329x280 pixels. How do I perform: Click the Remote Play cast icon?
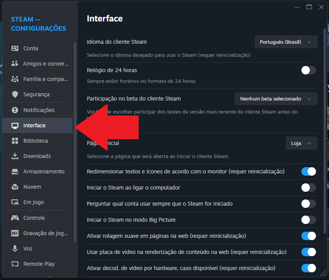pos(15,264)
